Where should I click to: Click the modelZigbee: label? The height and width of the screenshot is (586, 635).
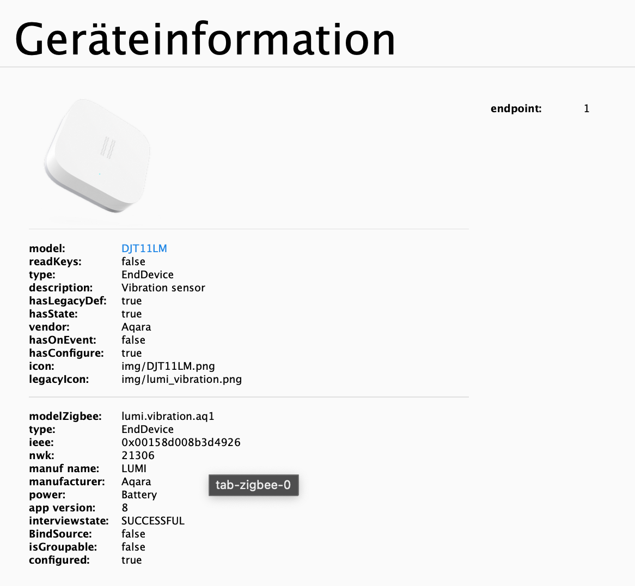65,416
